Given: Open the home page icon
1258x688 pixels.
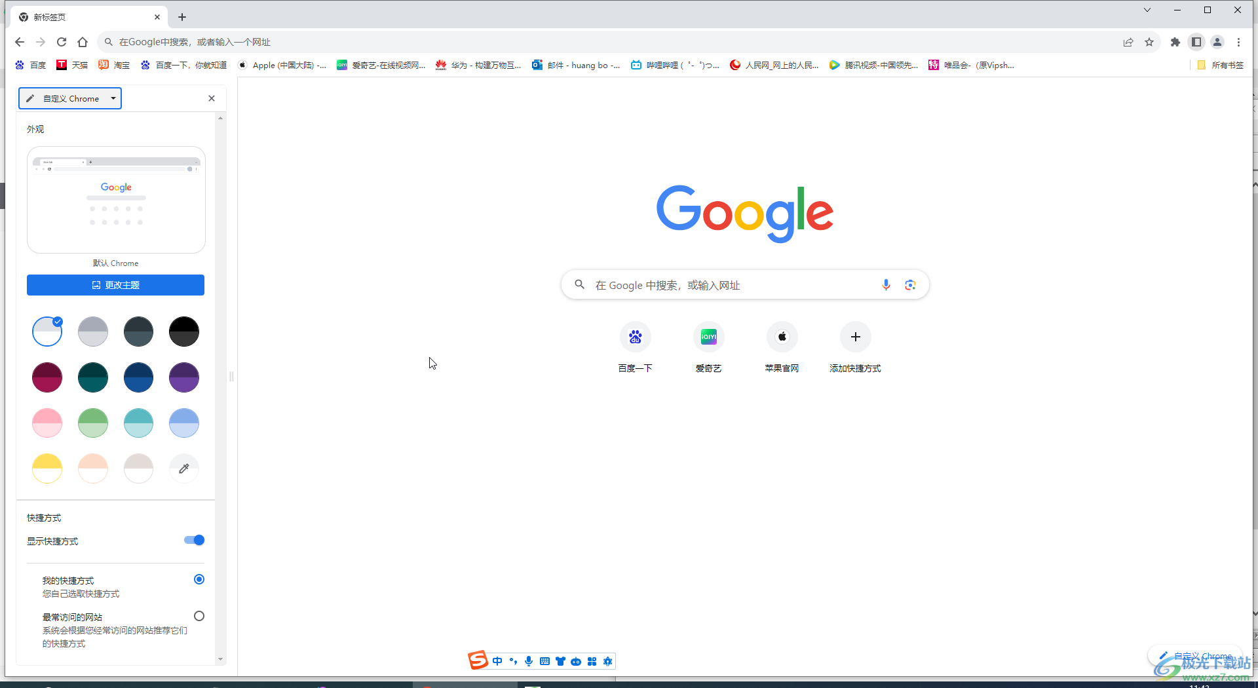Looking at the screenshot, I should (x=83, y=42).
